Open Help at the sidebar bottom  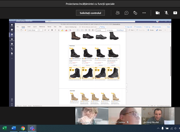(x=12, y=104)
